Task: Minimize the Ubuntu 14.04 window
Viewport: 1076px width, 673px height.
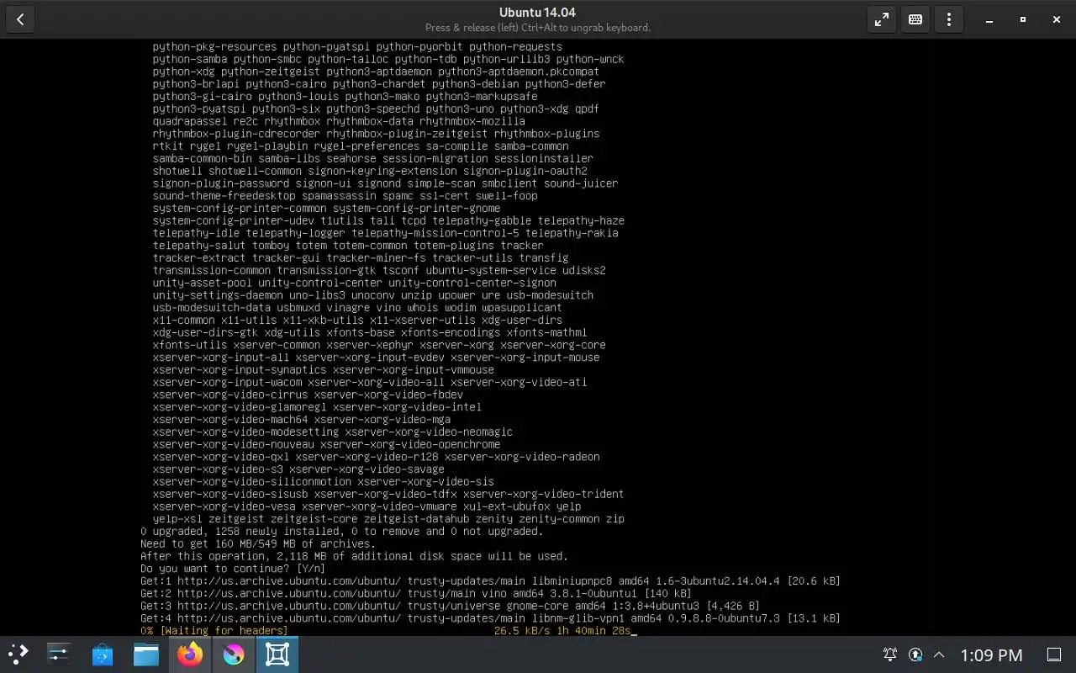Action: click(989, 19)
